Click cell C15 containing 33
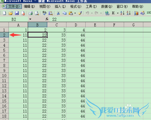Screen dimensions: 151x120 57,101
